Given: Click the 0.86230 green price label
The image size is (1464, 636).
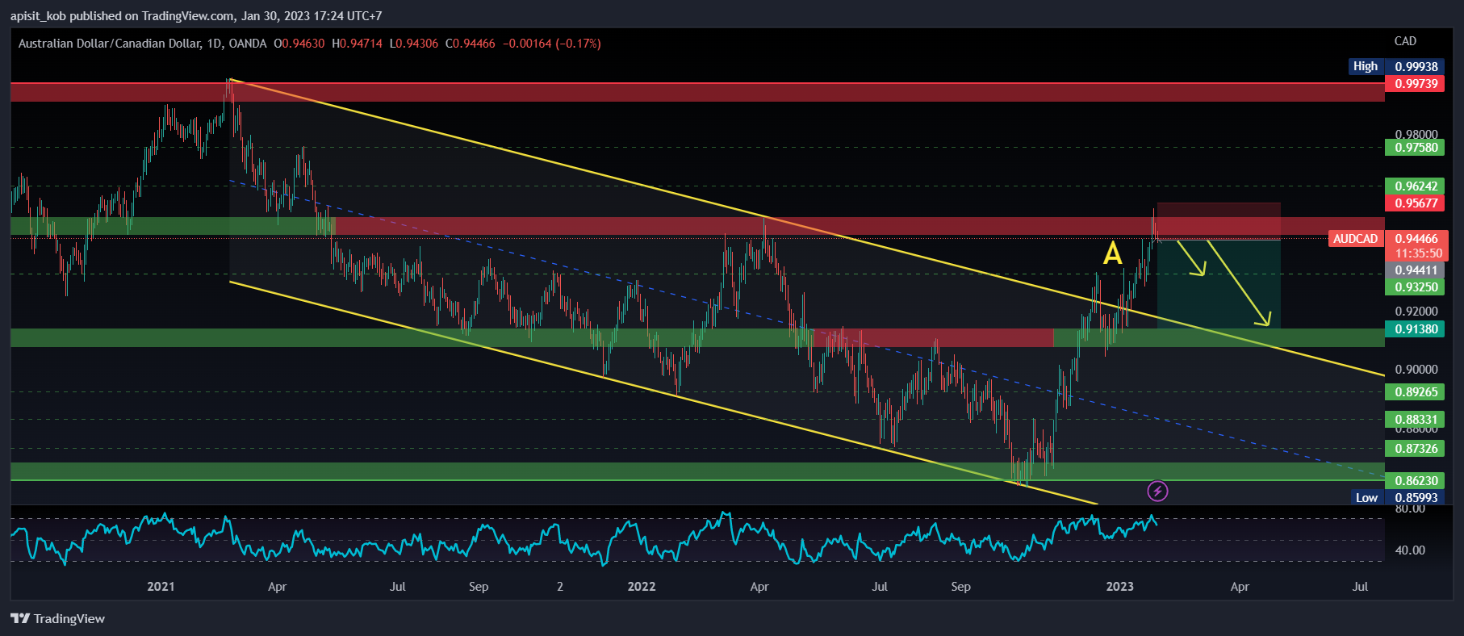Looking at the screenshot, I should 1416,481.
